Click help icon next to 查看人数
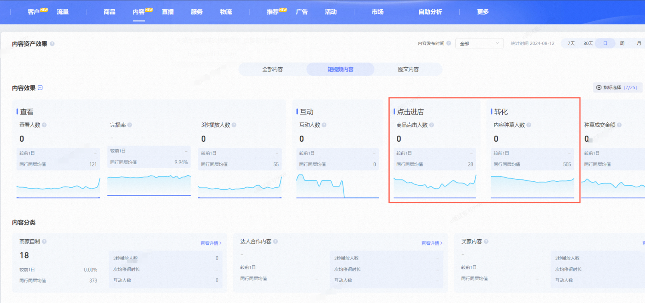The image size is (645, 303). click(x=44, y=125)
